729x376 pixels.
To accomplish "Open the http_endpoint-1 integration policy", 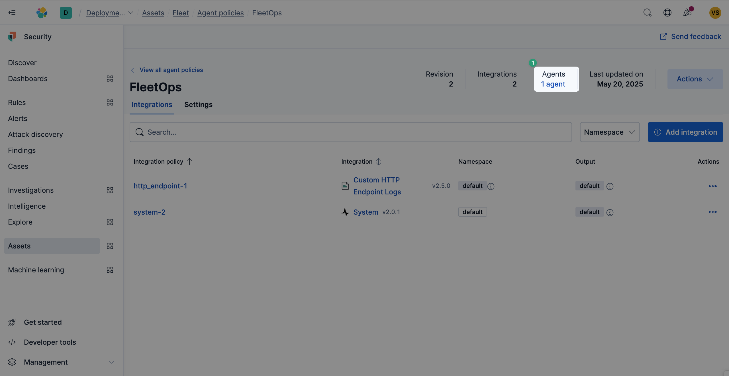I will pyautogui.click(x=160, y=186).
